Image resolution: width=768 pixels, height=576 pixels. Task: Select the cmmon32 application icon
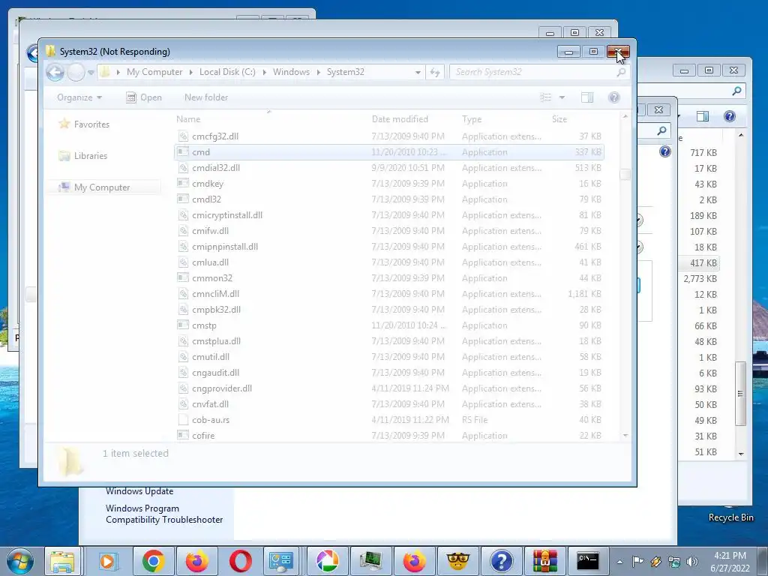point(183,277)
